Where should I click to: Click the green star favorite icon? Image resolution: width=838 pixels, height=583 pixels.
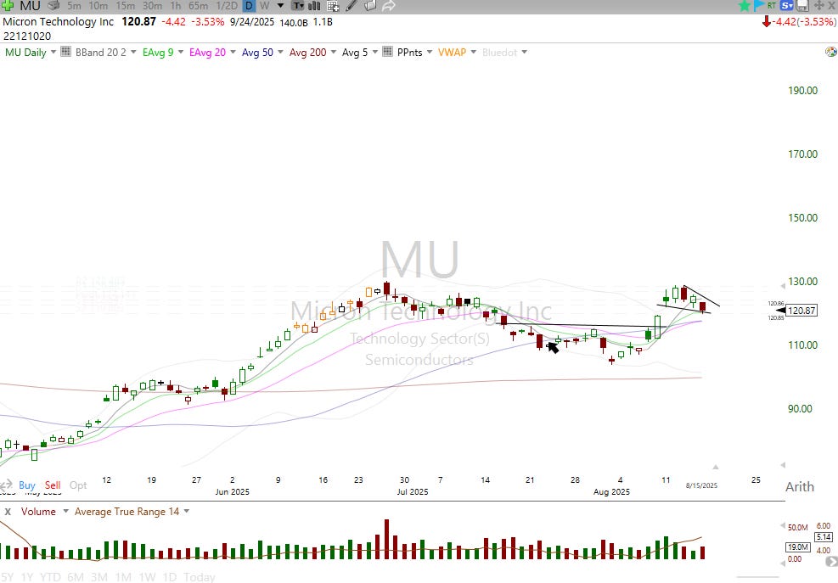point(745,6)
